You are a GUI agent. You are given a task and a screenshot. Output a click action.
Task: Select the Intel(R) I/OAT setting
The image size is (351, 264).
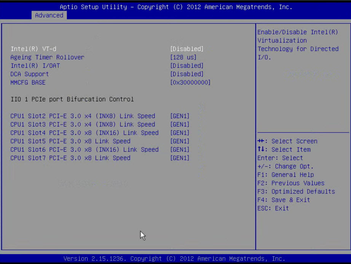pyautogui.click(x=35, y=66)
